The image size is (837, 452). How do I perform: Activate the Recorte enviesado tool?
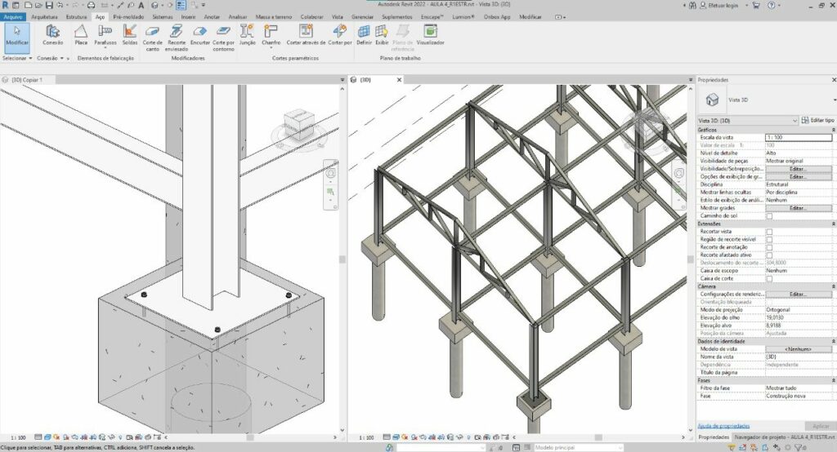coord(177,38)
